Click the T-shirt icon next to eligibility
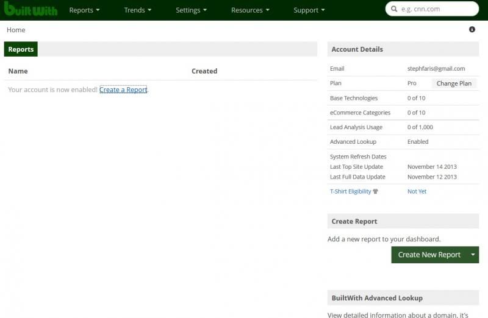The image size is (488, 318). coord(375,191)
